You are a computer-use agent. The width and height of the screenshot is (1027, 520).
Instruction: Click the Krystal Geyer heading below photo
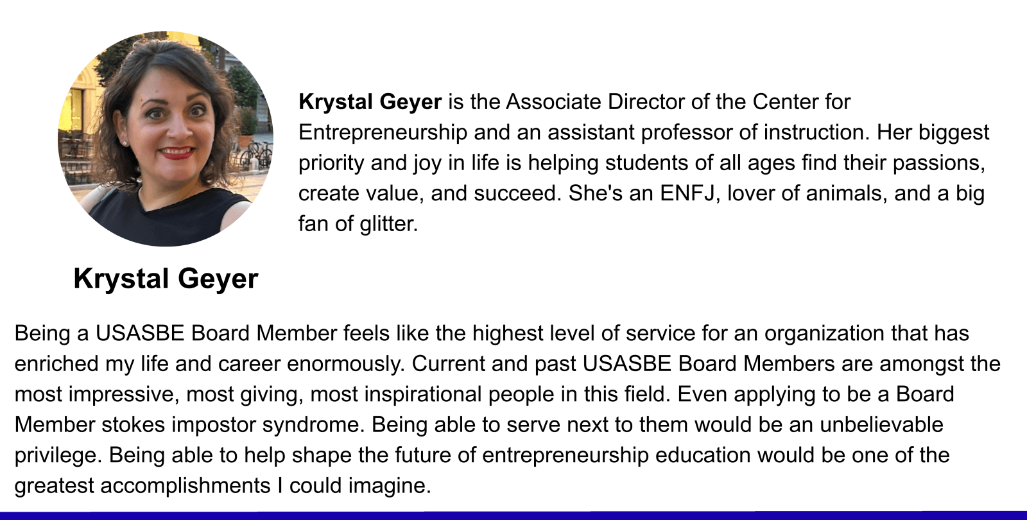point(166,279)
